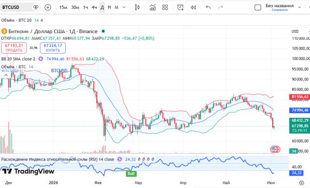Screen dimensions: 310x188
Task: Expand the timeframe dropdown arrow
Action: click(124, 7)
